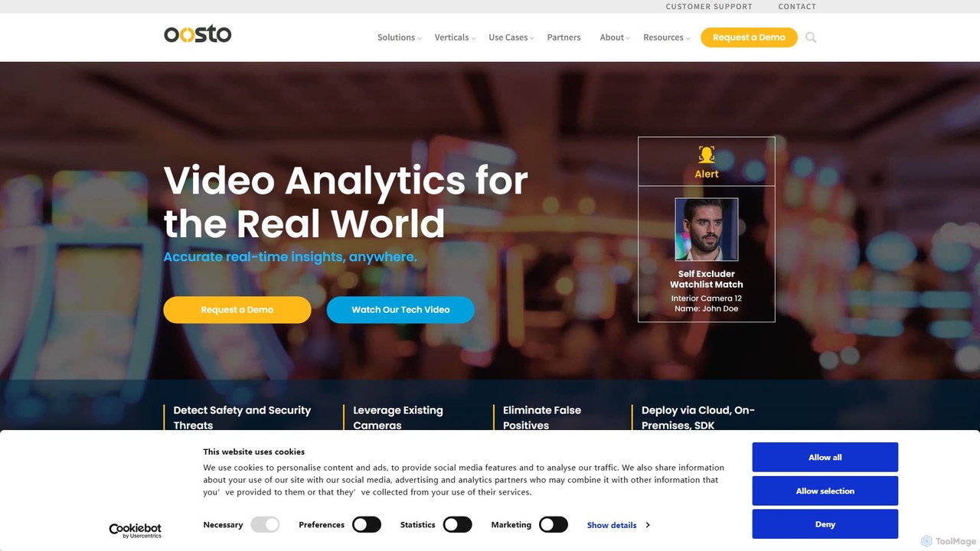Enable the Marketing cookies switch
This screenshot has height=551, width=980.
[554, 525]
